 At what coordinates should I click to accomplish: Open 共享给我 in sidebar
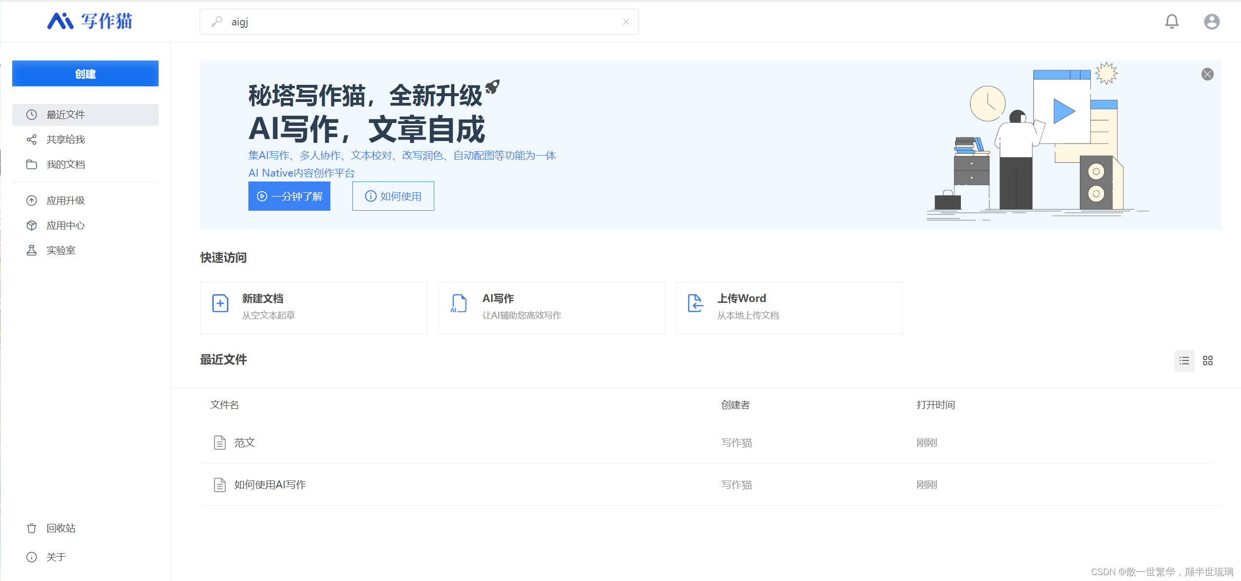click(x=85, y=140)
